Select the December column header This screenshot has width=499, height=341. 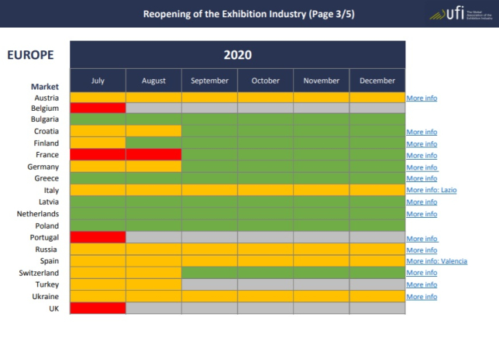tap(377, 81)
